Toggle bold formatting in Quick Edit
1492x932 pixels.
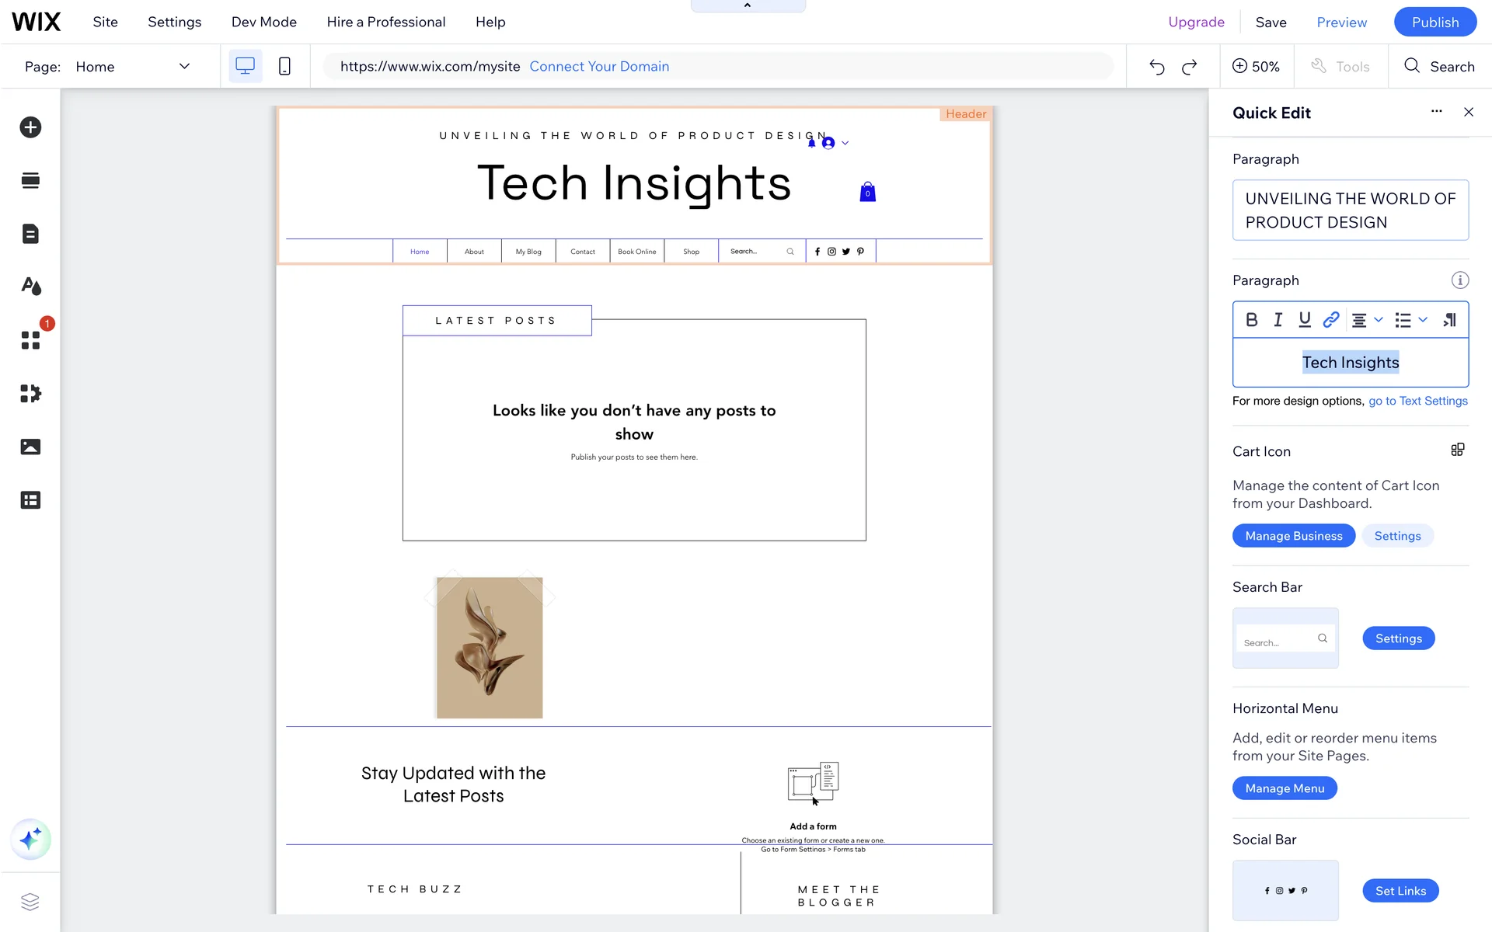coord(1251,320)
